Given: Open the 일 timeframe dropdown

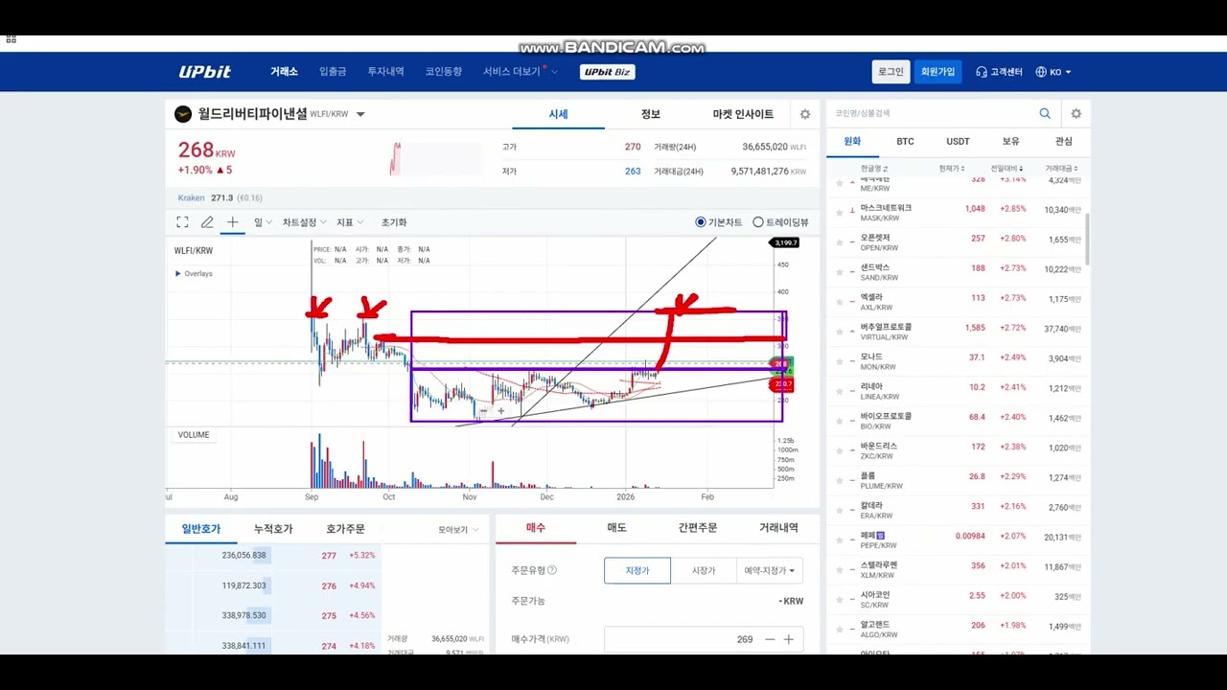Looking at the screenshot, I should point(263,222).
